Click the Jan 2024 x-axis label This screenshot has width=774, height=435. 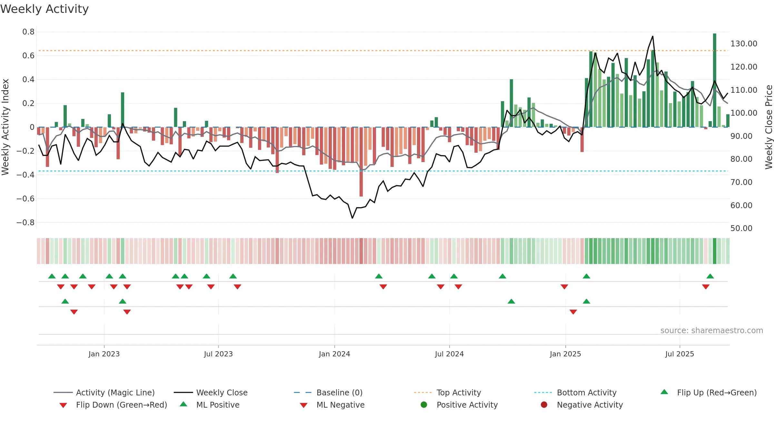point(334,354)
